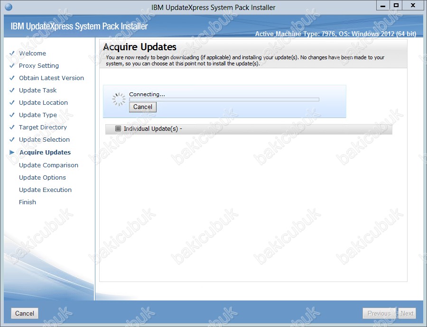The image size is (427, 327).
Task: Select the Update Comparison step
Action: (x=48, y=165)
